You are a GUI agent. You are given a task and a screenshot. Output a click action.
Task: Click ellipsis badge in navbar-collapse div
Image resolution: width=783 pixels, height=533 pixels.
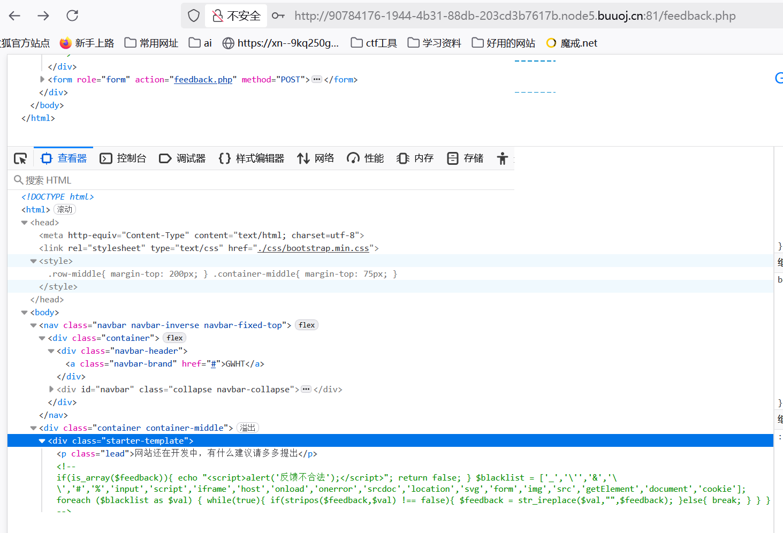point(306,390)
